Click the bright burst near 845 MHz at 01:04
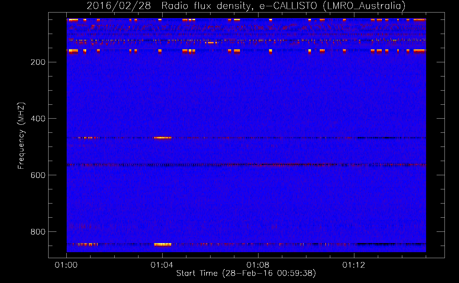 pyautogui.click(x=163, y=244)
